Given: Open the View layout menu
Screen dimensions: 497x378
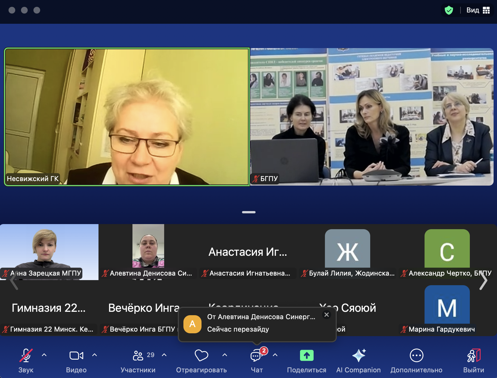Looking at the screenshot, I should [478, 10].
